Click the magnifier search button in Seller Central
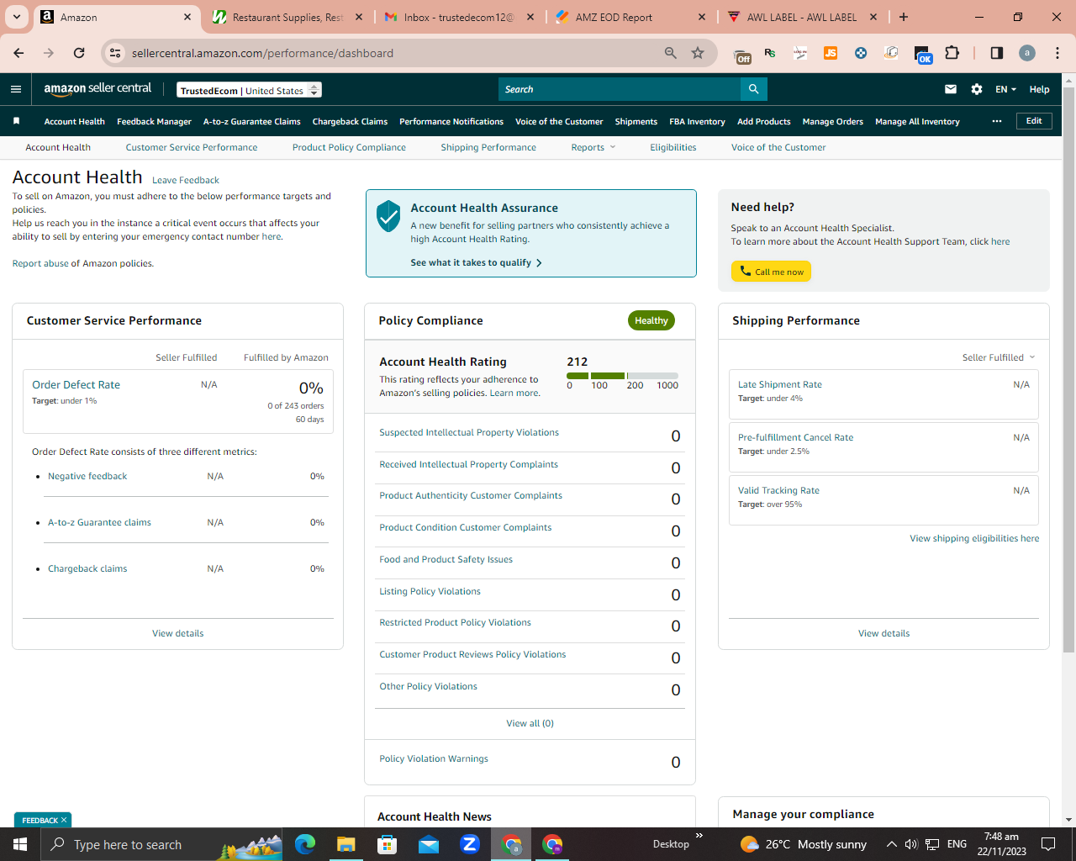 pyautogui.click(x=754, y=89)
